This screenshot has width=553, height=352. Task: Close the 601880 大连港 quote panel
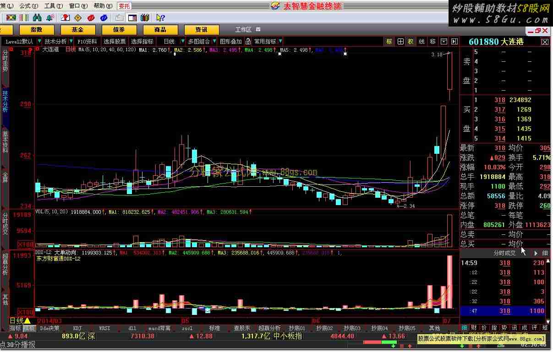[545, 42]
